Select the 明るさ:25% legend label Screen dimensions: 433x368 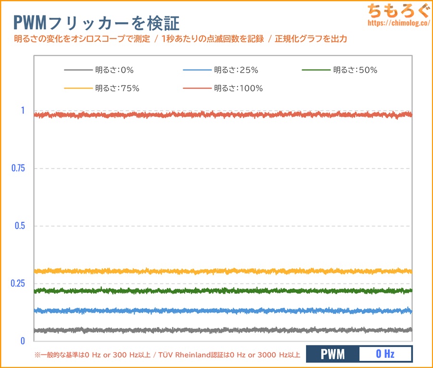[236, 70]
